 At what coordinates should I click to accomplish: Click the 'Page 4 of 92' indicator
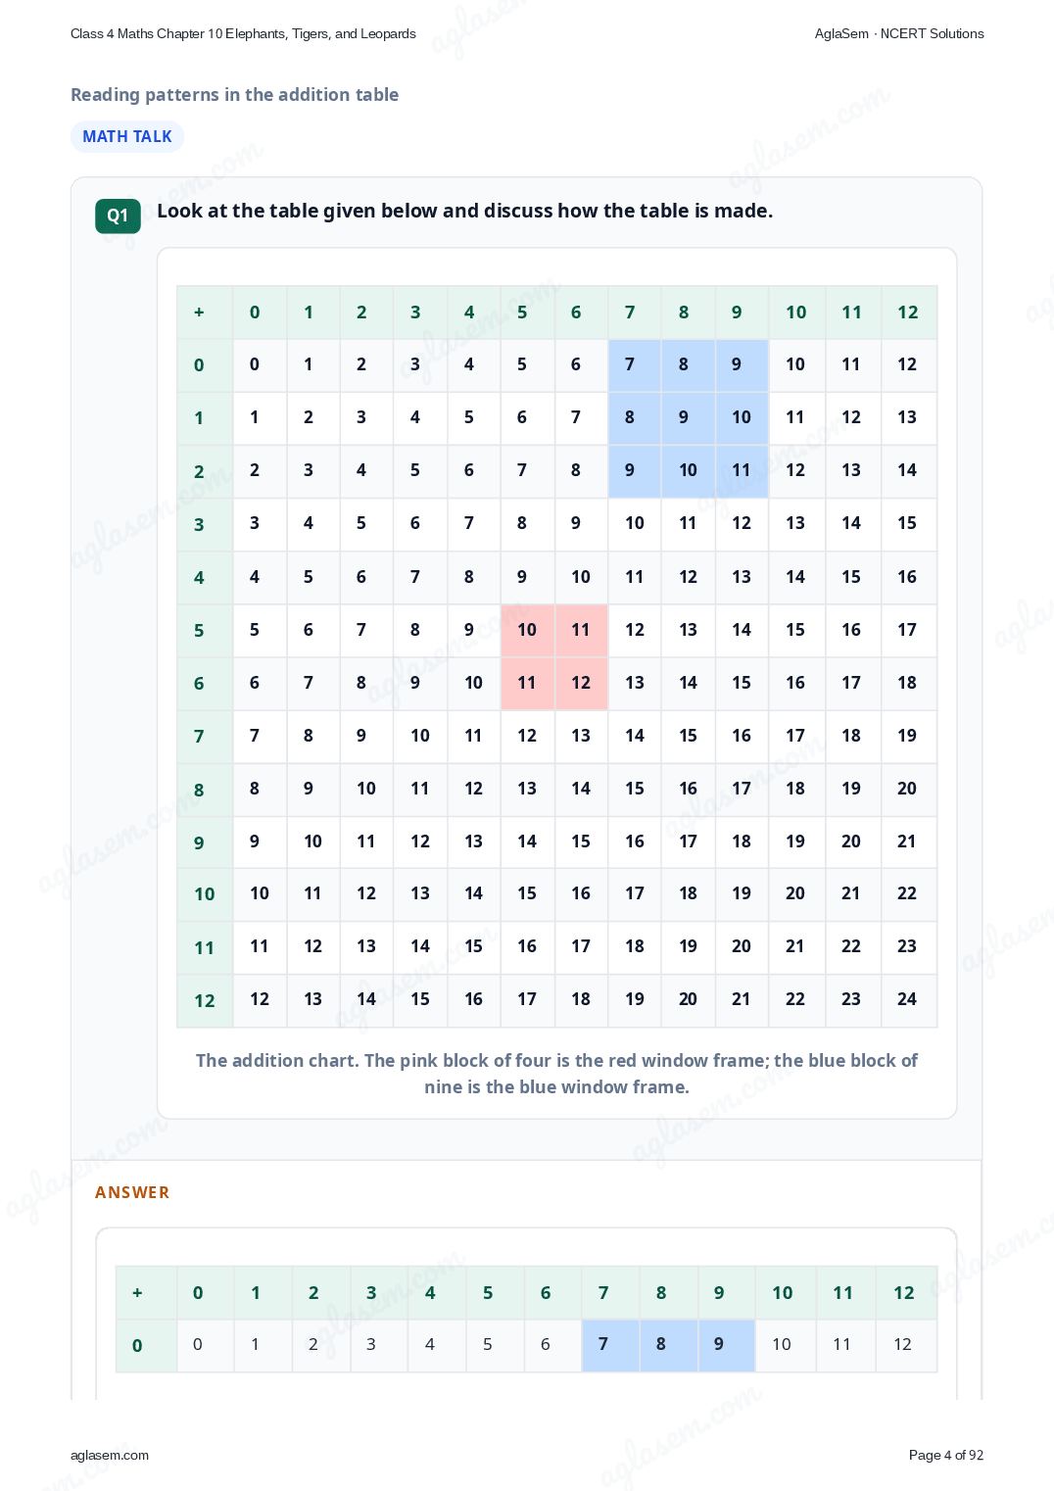pos(946,1455)
